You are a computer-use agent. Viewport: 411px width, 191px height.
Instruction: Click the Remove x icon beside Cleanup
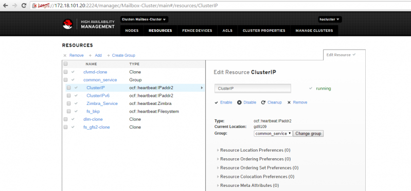(x=289, y=102)
